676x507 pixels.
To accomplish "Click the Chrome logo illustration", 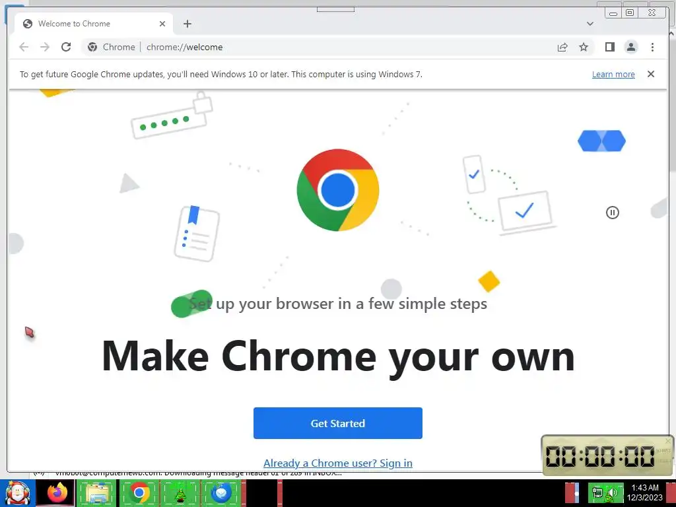I will 337,189.
